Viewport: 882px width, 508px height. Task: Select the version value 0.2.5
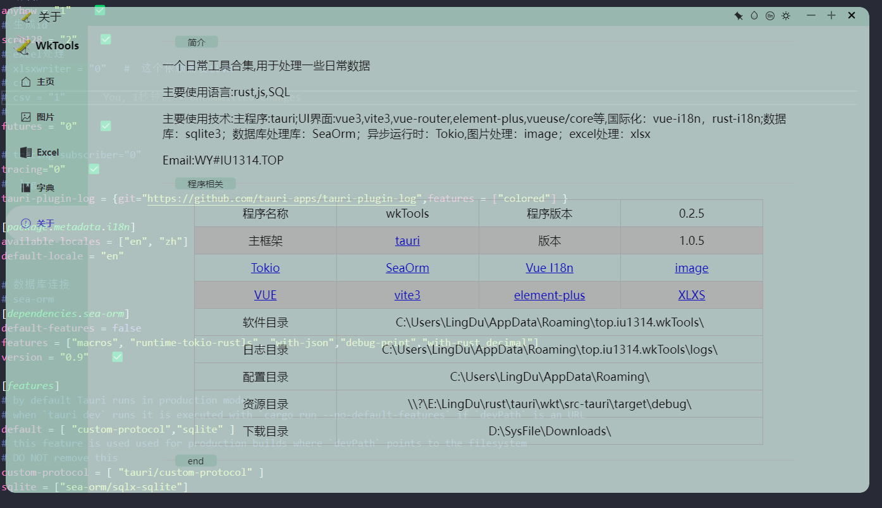(692, 214)
